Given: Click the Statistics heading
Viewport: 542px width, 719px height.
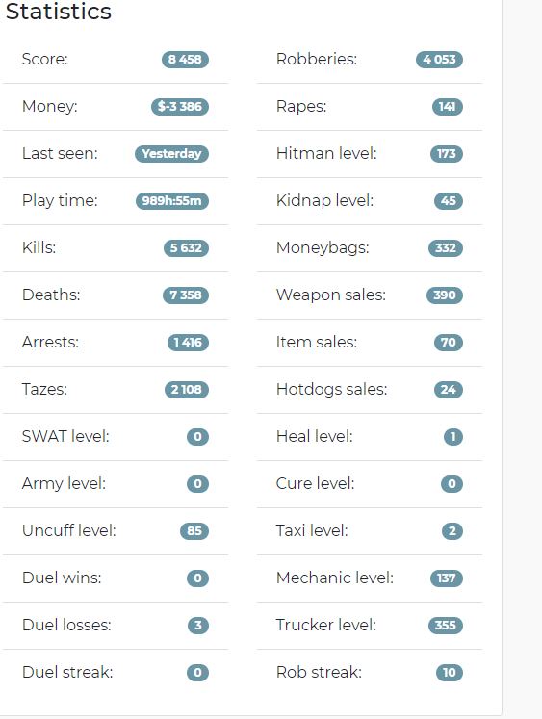Looking at the screenshot, I should [58, 11].
